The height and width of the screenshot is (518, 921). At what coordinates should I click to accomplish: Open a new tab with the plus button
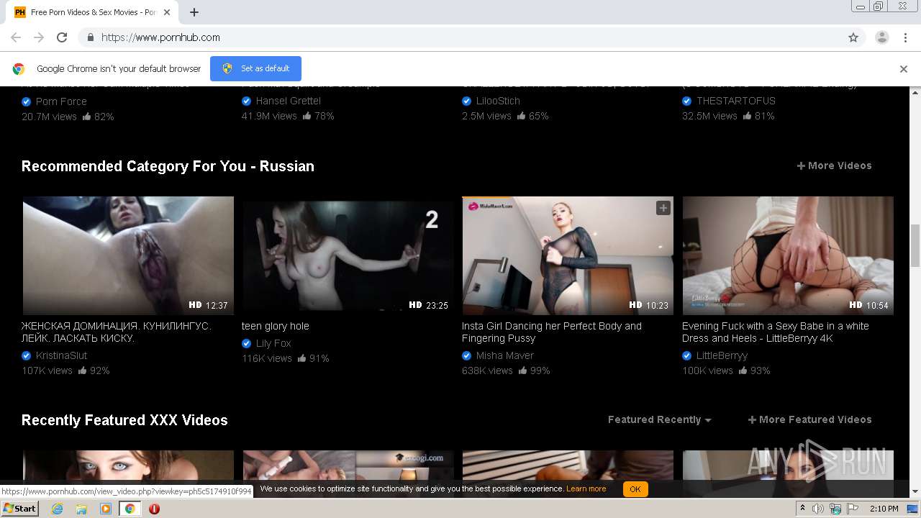tap(194, 12)
